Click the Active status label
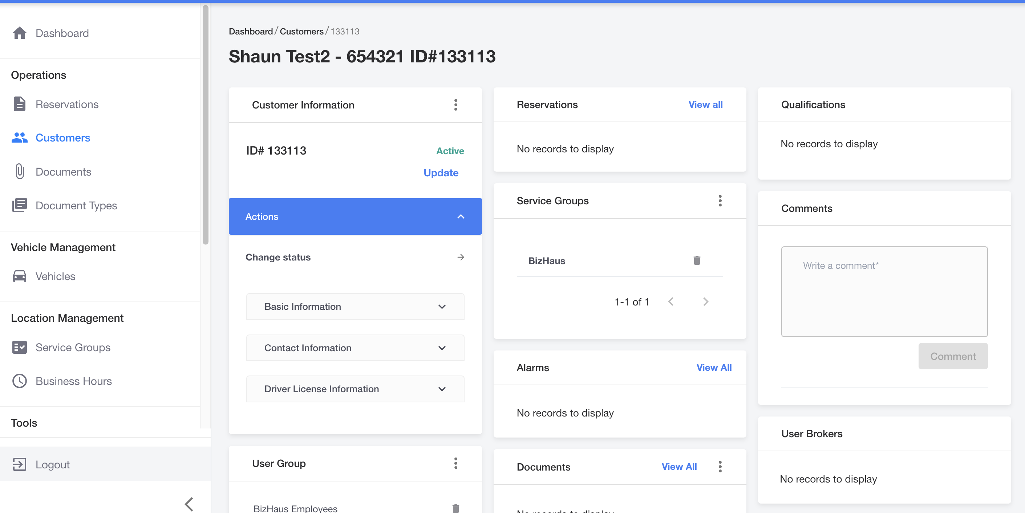The height and width of the screenshot is (513, 1025). click(450, 151)
